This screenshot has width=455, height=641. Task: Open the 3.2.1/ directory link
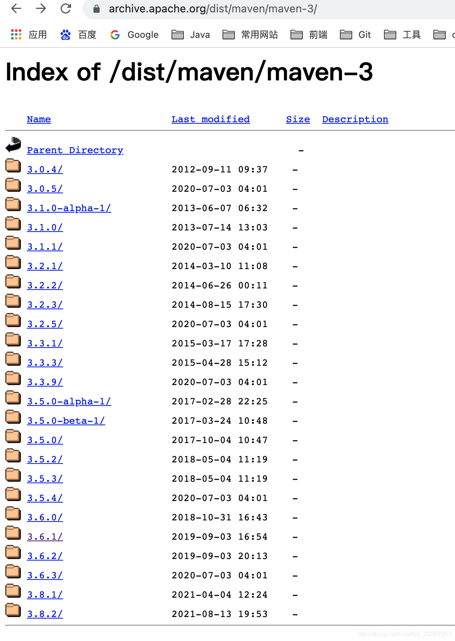click(45, 266)
